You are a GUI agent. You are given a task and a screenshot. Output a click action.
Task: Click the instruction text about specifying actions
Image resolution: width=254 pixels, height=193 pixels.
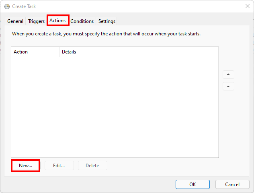pyautogui.click(x=106, y=34)
